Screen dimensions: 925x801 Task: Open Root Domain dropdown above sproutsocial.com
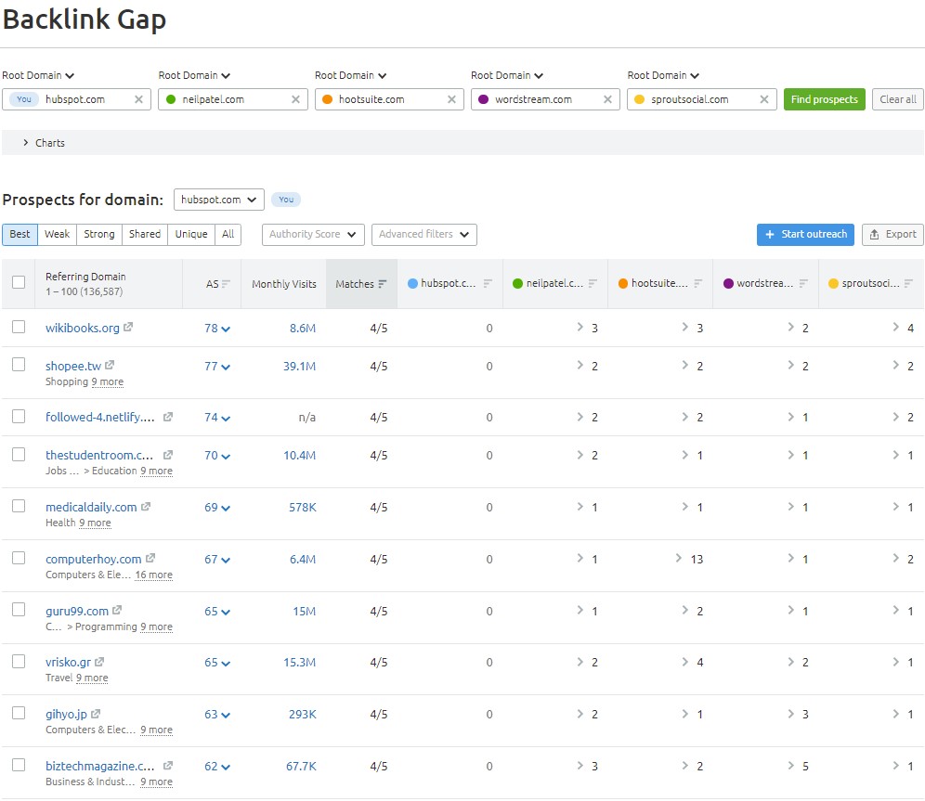tap(663, 75)
